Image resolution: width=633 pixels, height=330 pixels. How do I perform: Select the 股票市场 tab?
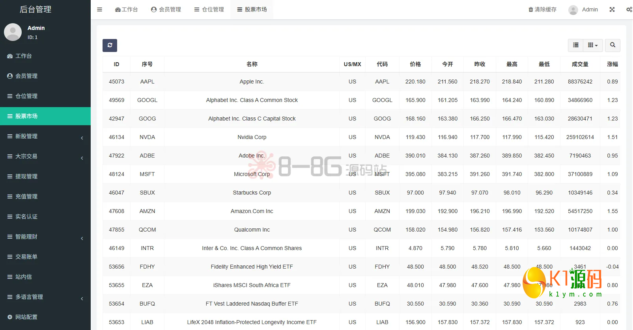point(252,9)
